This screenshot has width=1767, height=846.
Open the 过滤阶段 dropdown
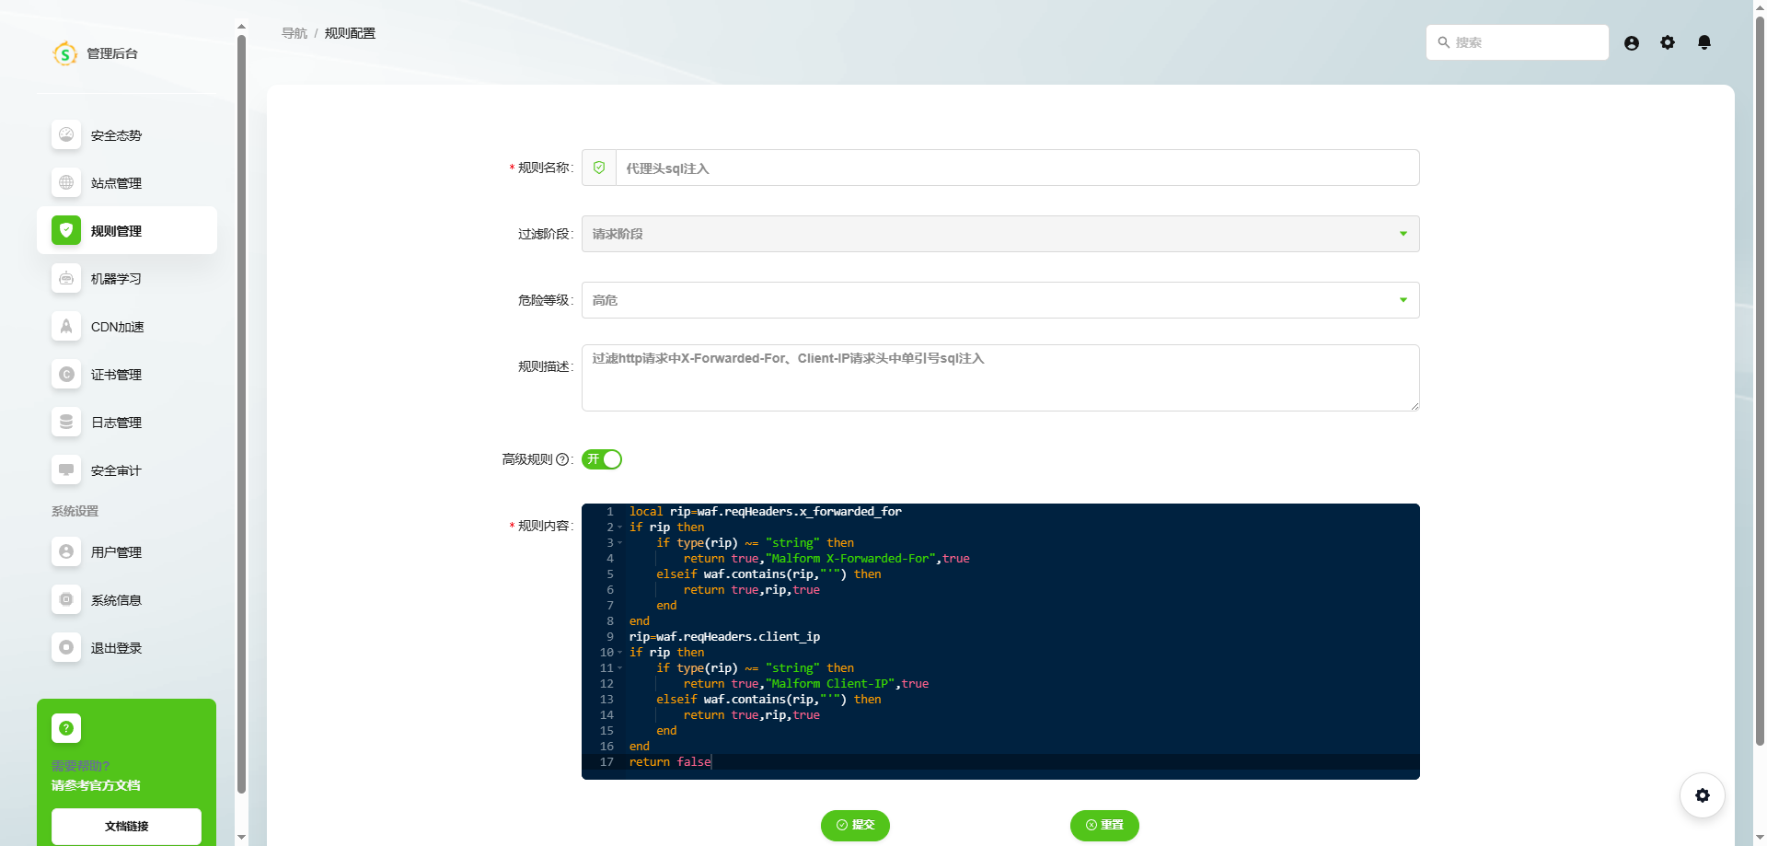pos(999,234)
